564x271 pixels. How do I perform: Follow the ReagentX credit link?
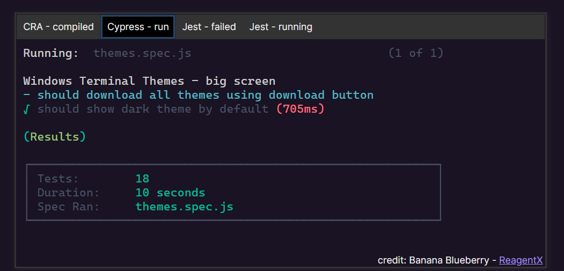[x=521, y=260]
